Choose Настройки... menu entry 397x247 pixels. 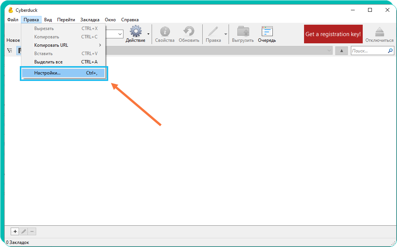(63, 73)
